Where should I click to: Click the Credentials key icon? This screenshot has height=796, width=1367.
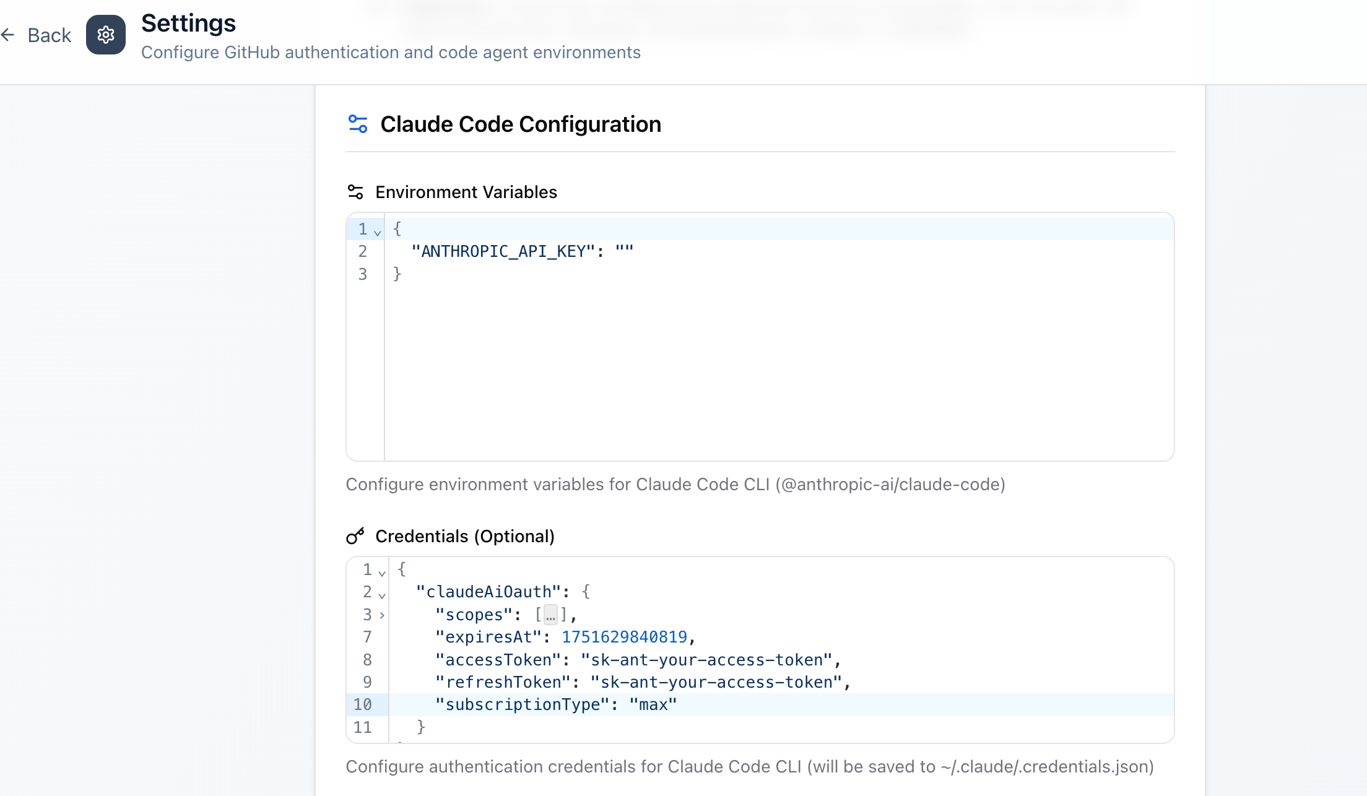click(x=355, y=536)
